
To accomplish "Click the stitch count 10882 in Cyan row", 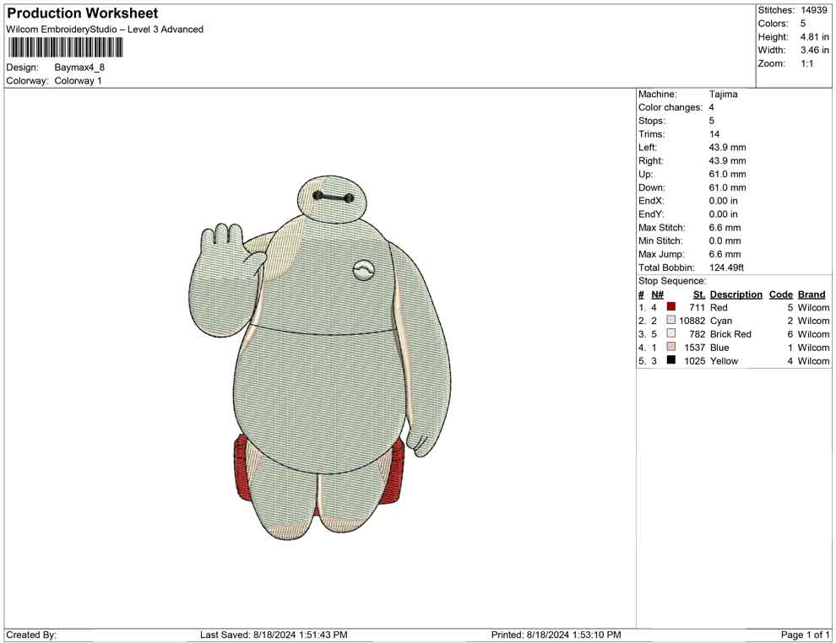I will pos(692,321).
